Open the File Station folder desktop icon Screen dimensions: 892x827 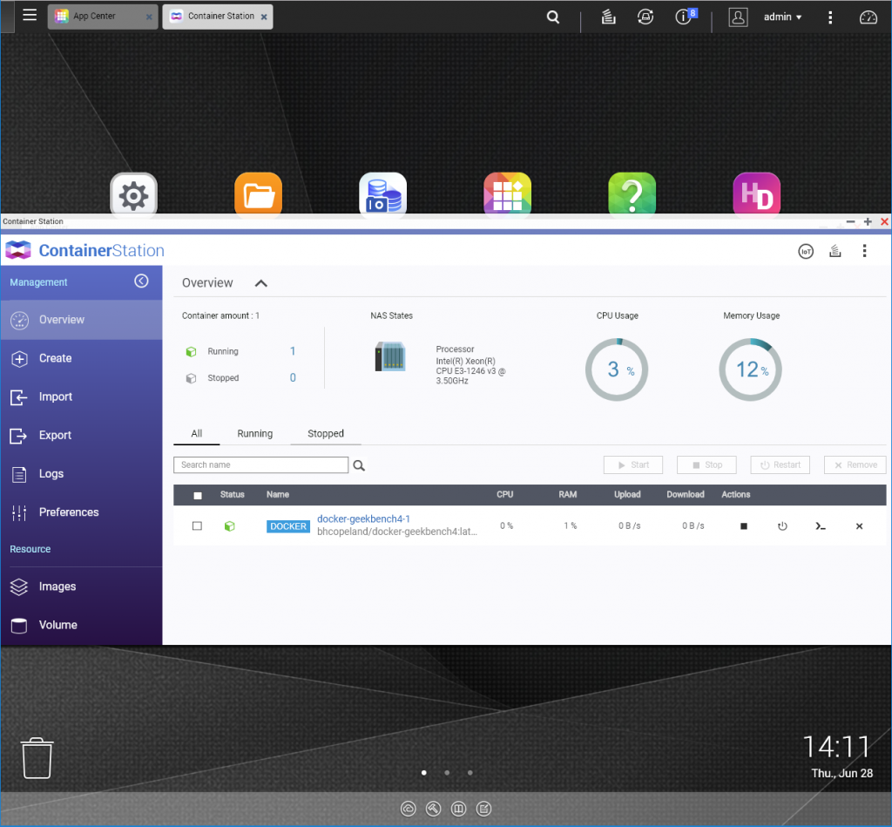pyautogui.click(x=258, y=194)
